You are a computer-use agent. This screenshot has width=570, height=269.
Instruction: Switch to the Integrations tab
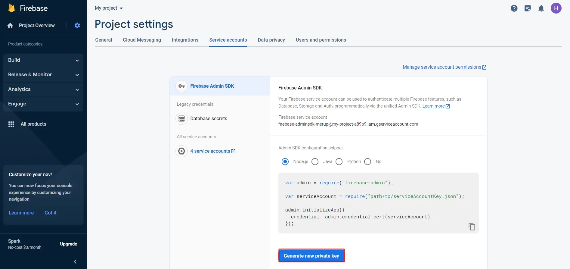tap(185, 40)
